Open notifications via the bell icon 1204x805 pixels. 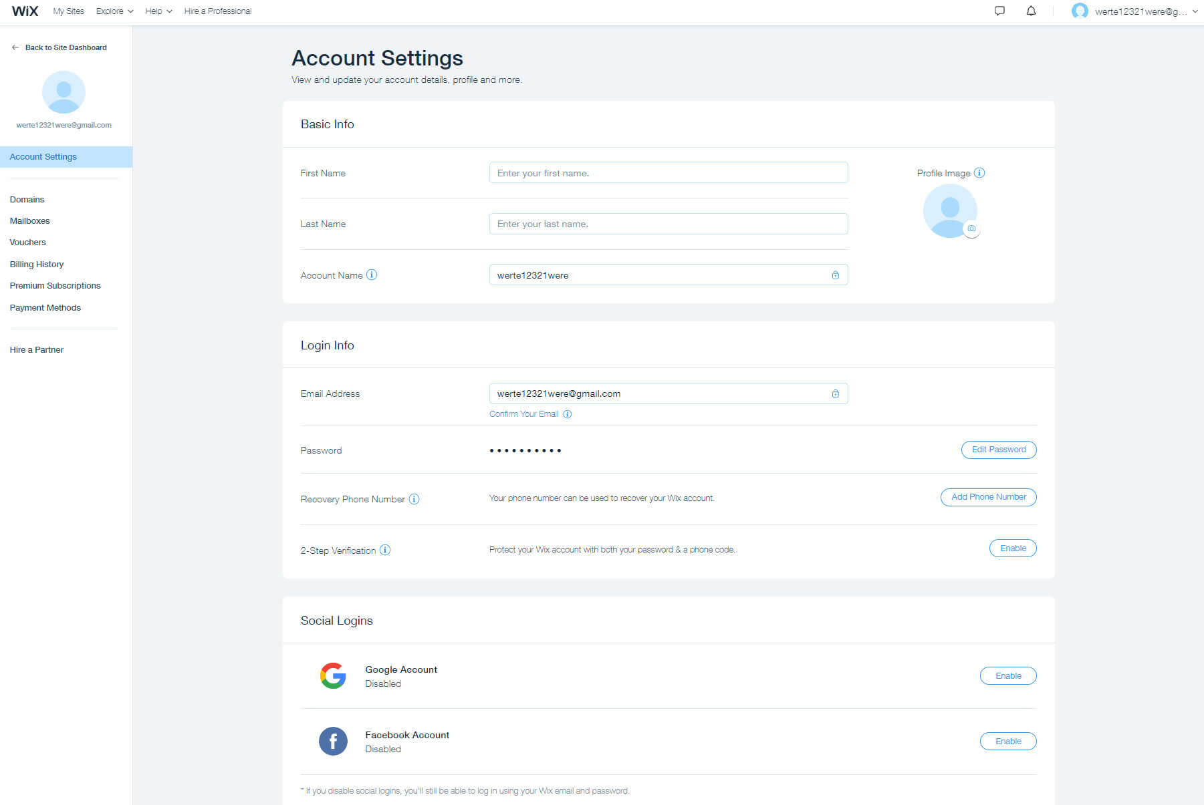1030,11
